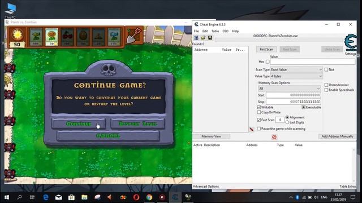
Task: Launch Microsoft Edge from the taskbar
Action: tap(46, 197)
